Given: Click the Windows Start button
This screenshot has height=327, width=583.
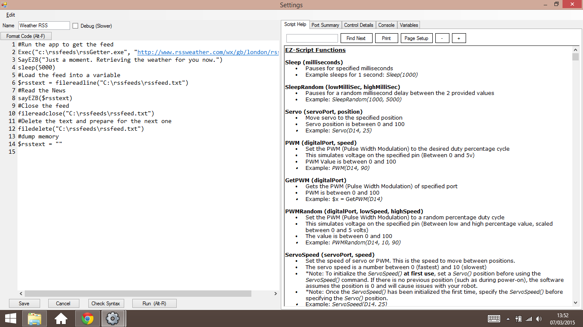Looking at the screenshot, I should [10, 318].
